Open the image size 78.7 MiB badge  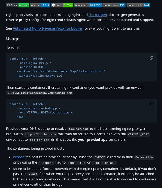88,5
